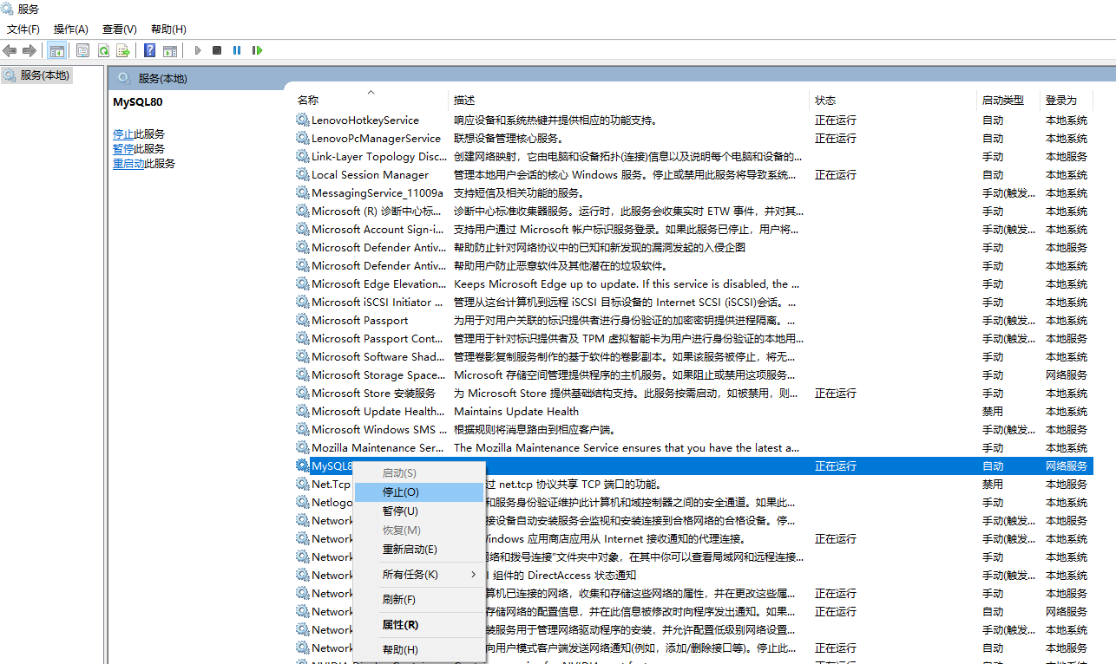The height and width of the screenshot is (664, 1116).
Task: Click the MySQL80 heading in the description pane
Action: pos(138,101)
